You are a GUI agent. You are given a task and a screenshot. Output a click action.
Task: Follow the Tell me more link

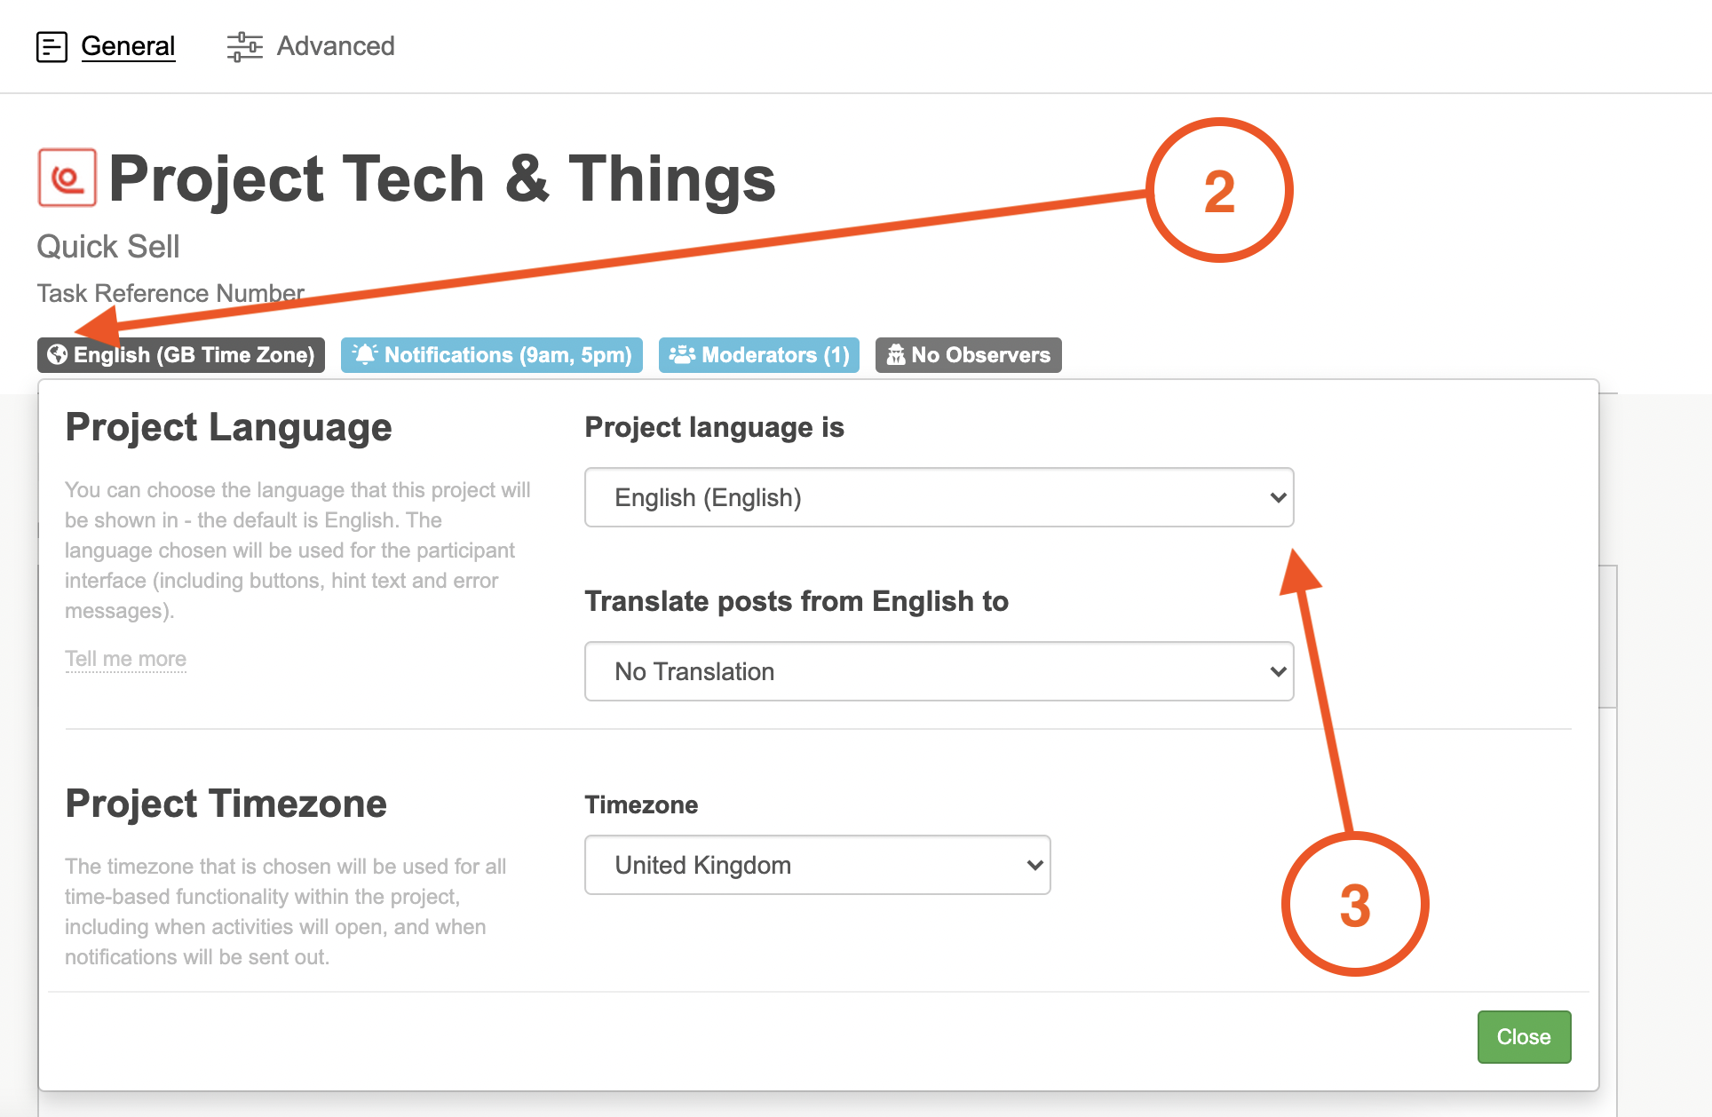point(125,659)
